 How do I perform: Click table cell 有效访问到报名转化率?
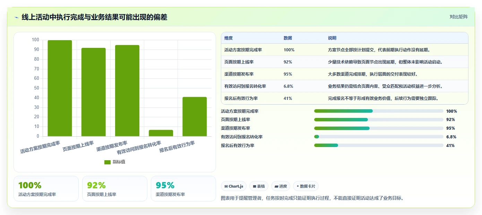(x=245, y=86)
